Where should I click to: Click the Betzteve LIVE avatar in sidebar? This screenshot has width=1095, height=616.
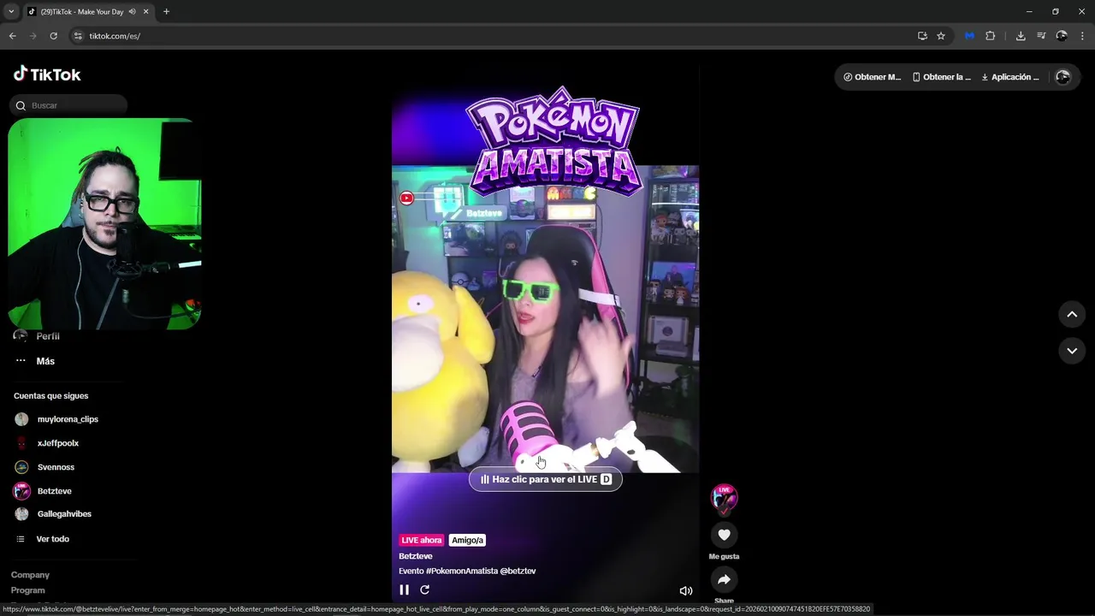[21, 491]
